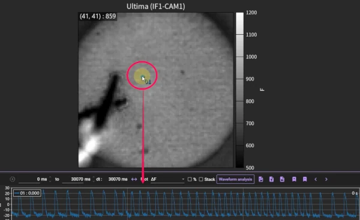The width and height of the screenshot is (360, 220).
Task: Select the yellow ROI 01 on image
Action: click(142, 76)
